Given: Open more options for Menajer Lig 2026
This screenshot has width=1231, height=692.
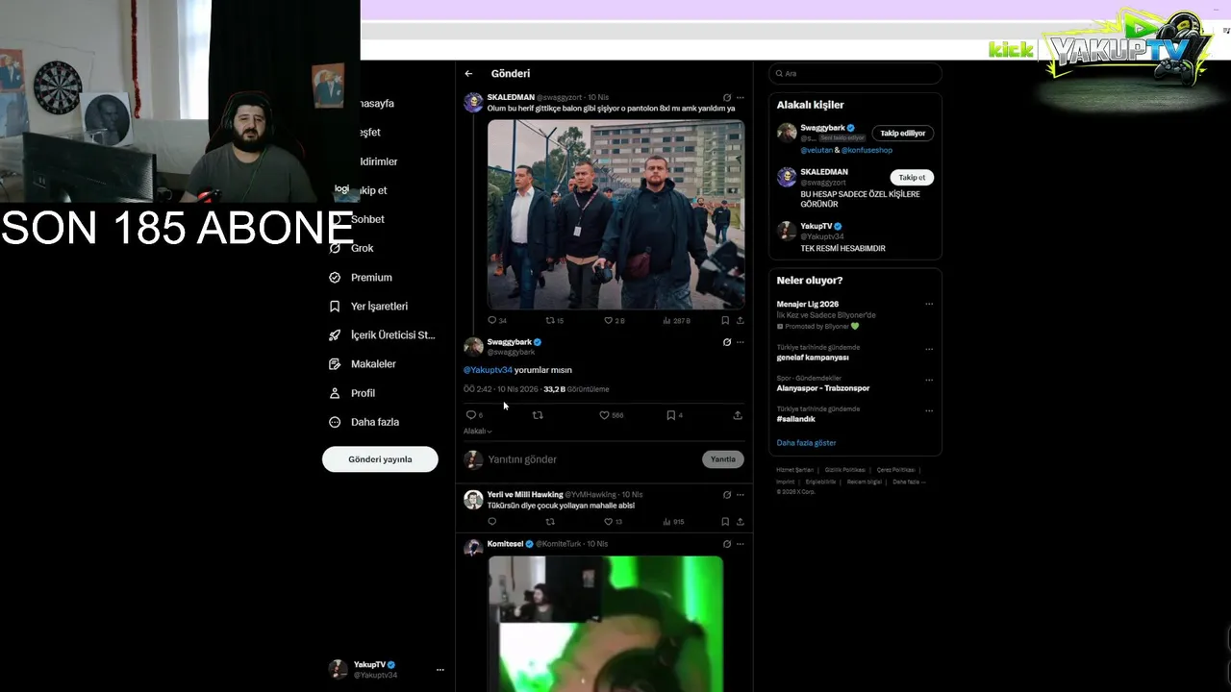Looking at the screenshot, I should click(929, 304).
